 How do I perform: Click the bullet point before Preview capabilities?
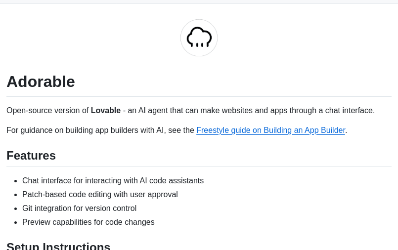[x=16, y=223]
